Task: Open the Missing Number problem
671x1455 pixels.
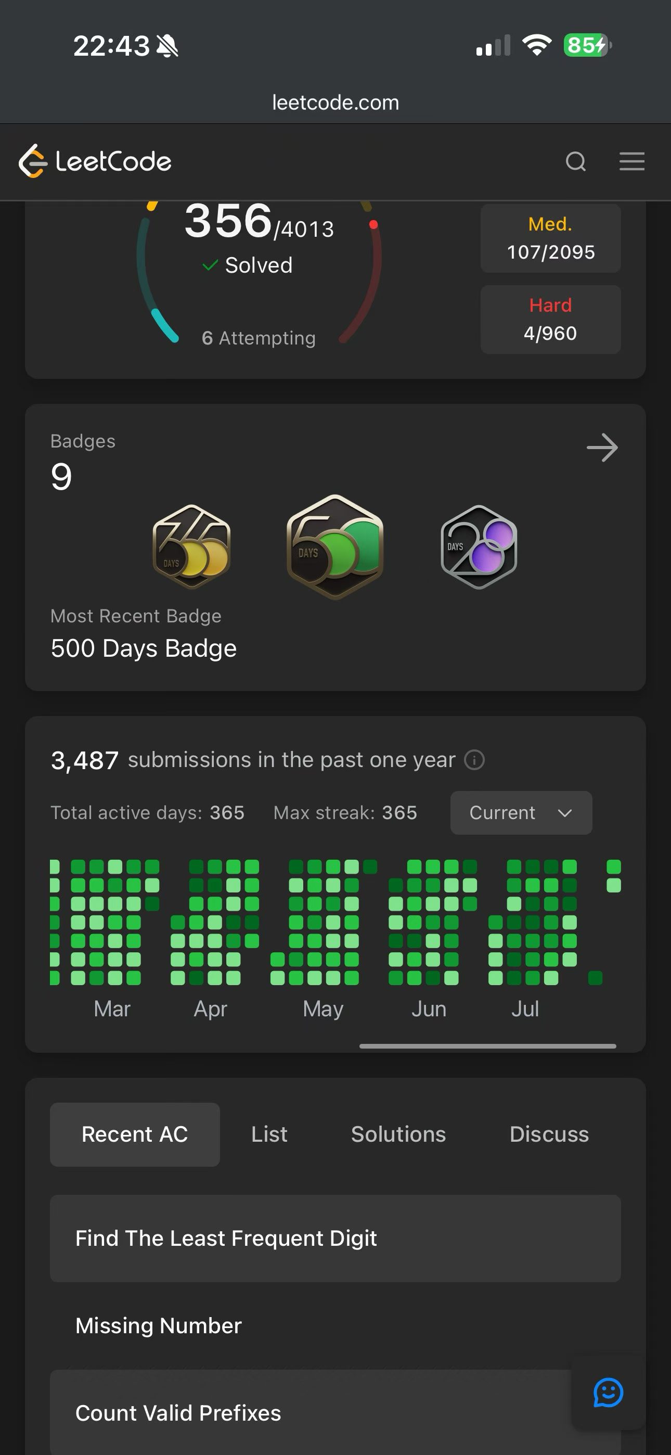Action: (x=335, y=1325)
